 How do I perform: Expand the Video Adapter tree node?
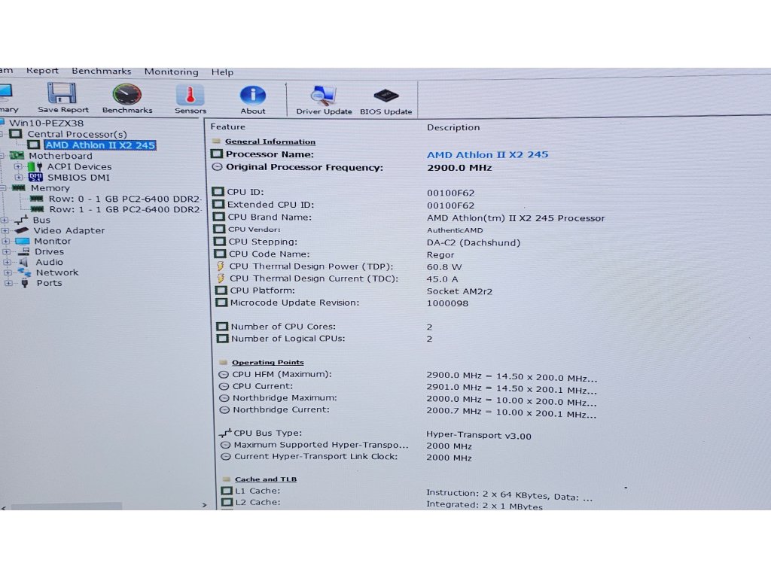coord(5,230)
